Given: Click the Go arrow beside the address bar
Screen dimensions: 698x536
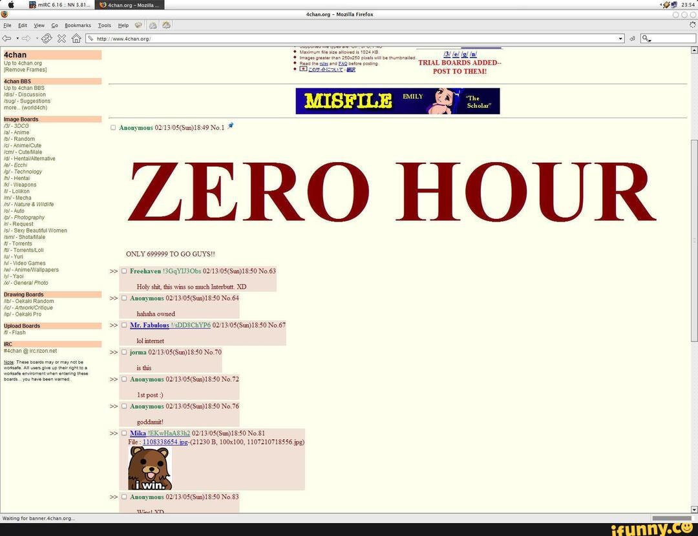Looking at the screenshot, I should [633, 39].
